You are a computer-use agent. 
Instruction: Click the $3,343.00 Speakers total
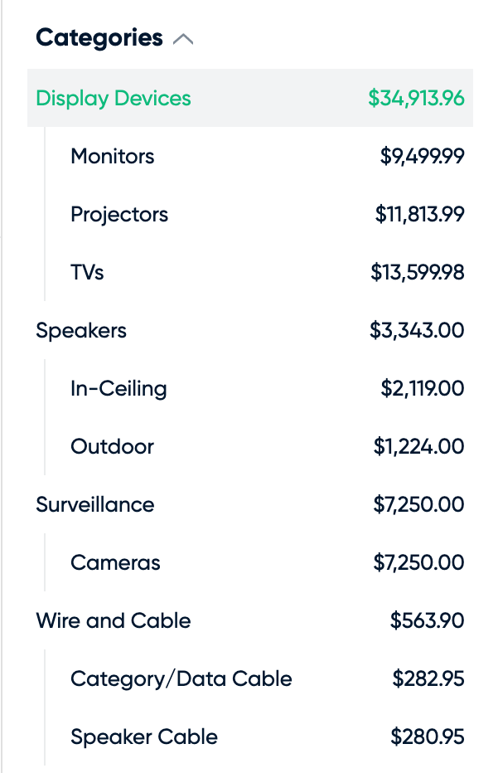click(418, 330)
